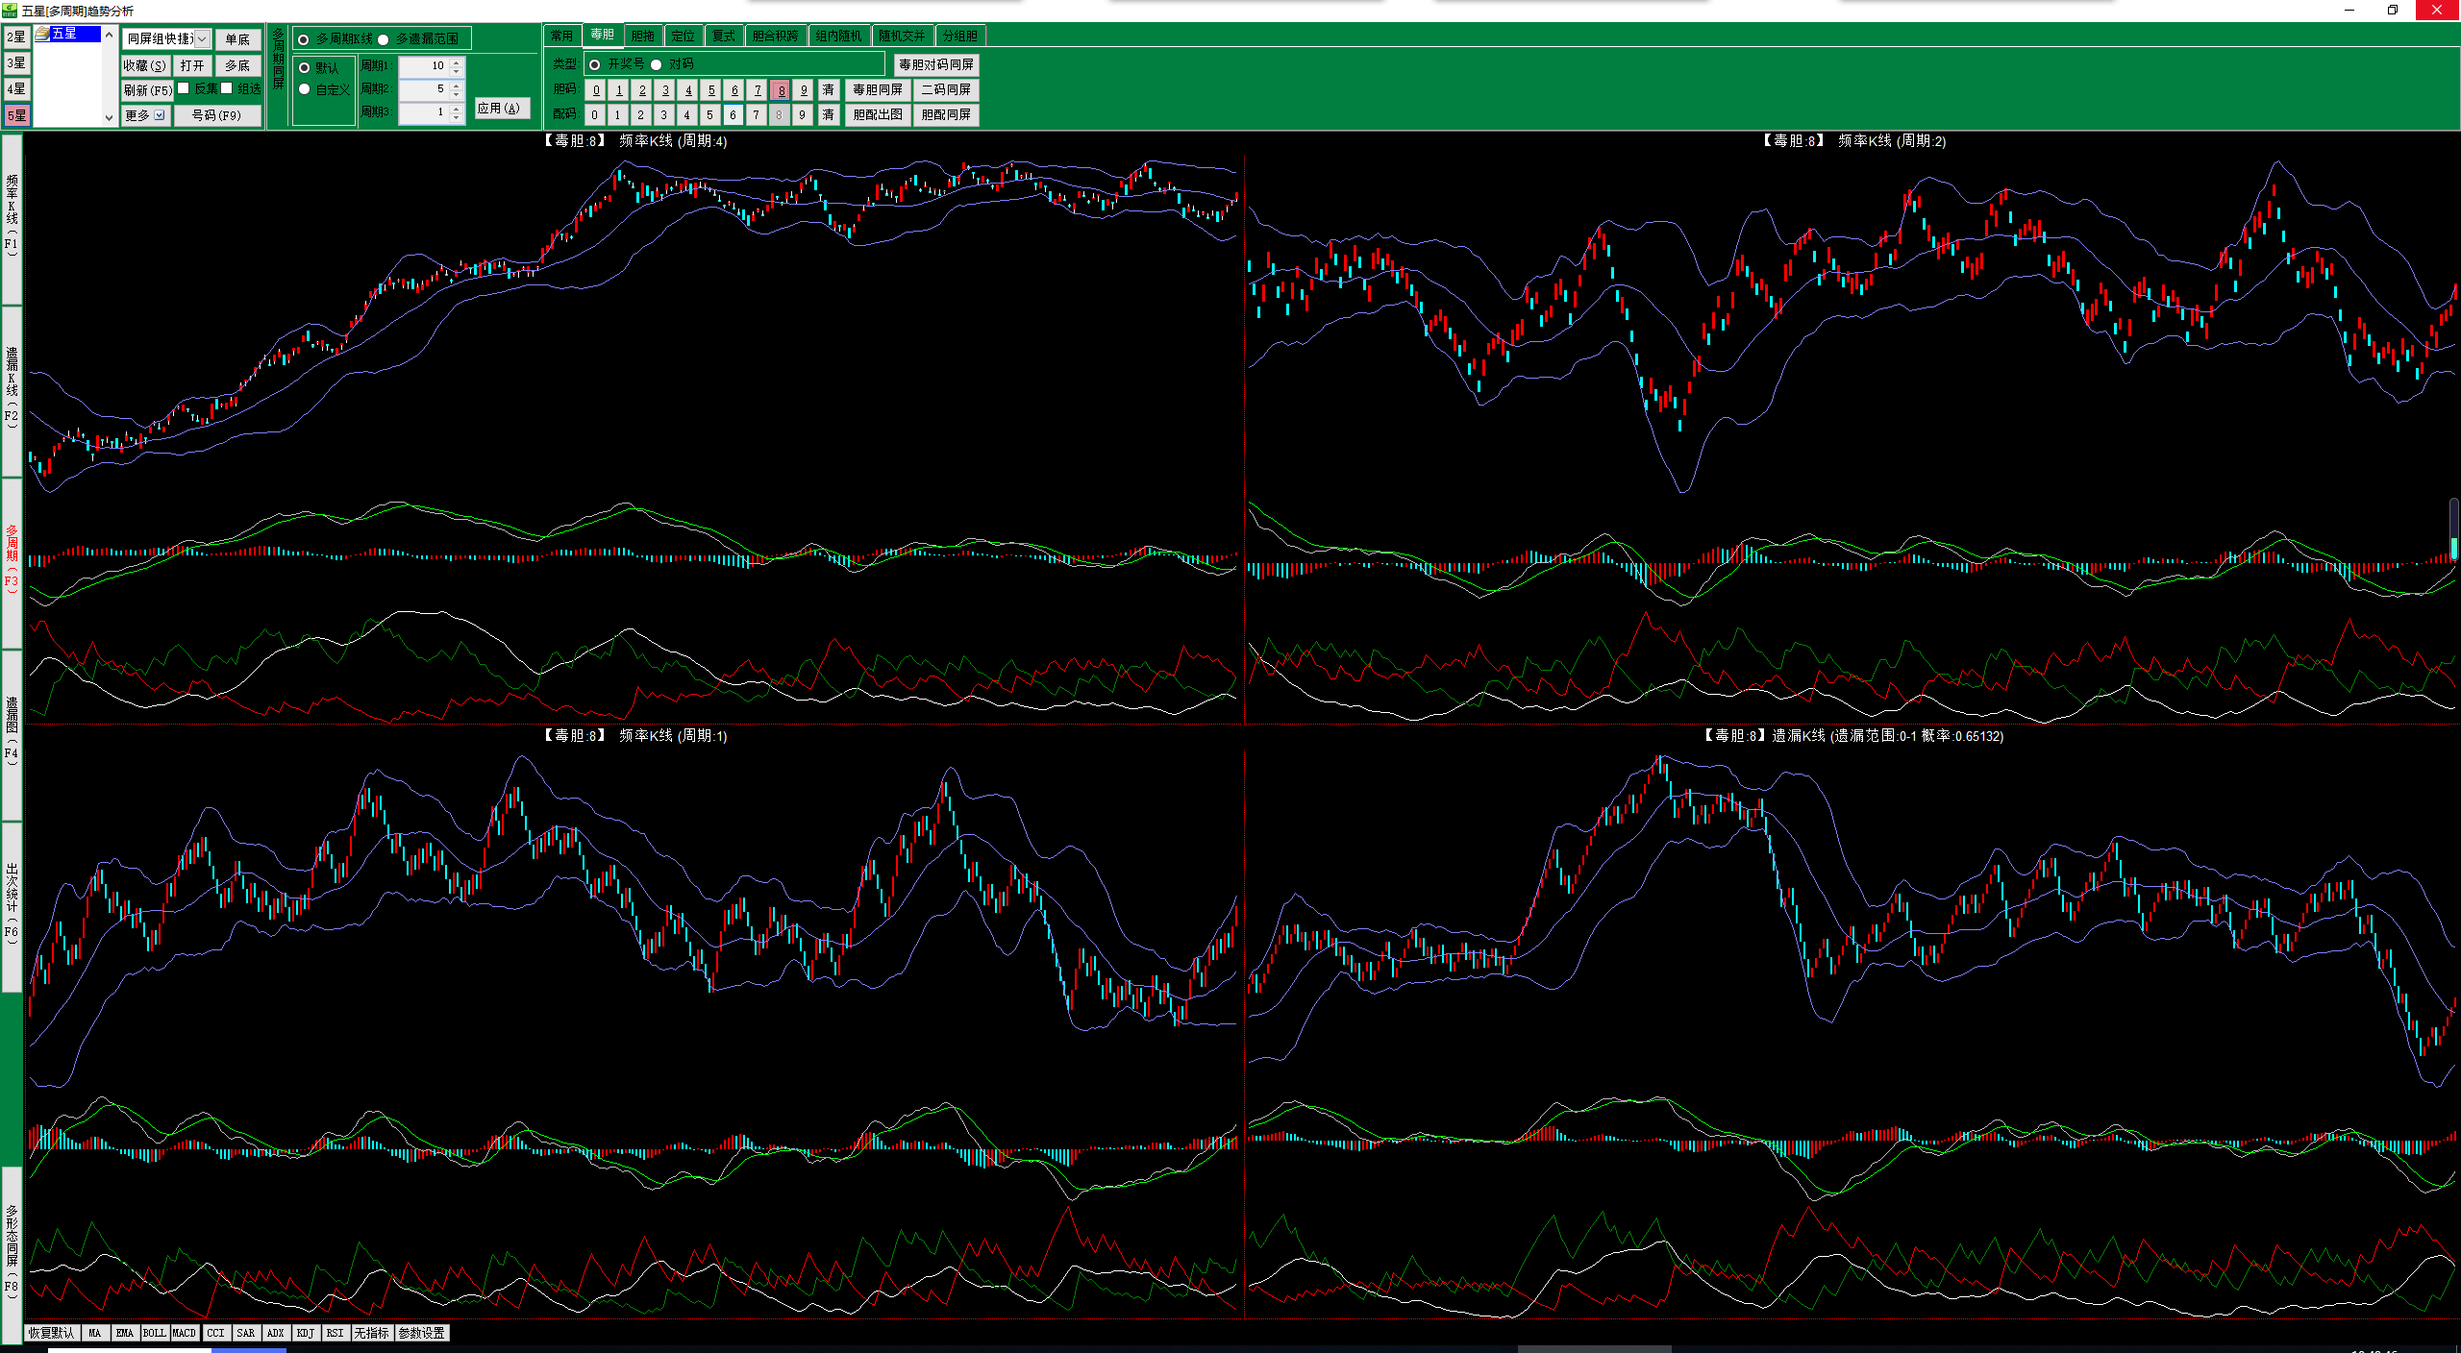Select the KDJ indicator button
This screenshot has height=1353, width=2461.
click(305, 1333)
